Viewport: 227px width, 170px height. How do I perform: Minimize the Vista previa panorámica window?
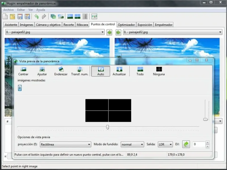click(x=190, y=60)
